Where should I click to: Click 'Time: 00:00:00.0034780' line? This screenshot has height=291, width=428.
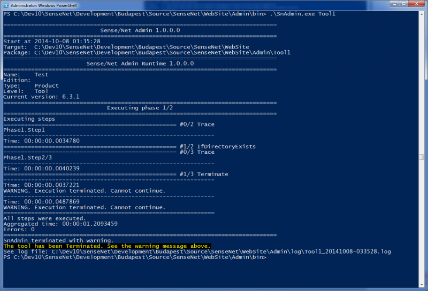[x=42, y=141]
